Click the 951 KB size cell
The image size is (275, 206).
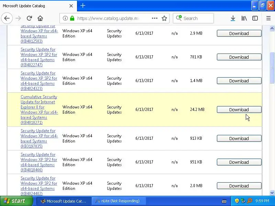pyautogui.click(x=196, y=162)
